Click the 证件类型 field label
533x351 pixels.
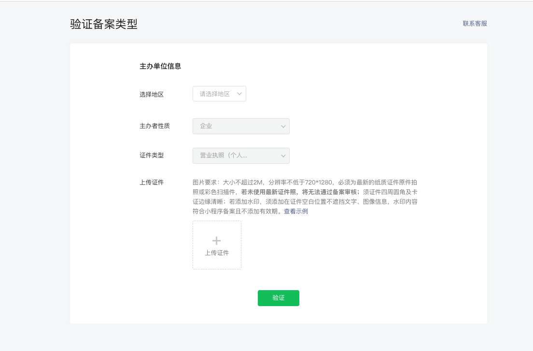coord(152,155)
